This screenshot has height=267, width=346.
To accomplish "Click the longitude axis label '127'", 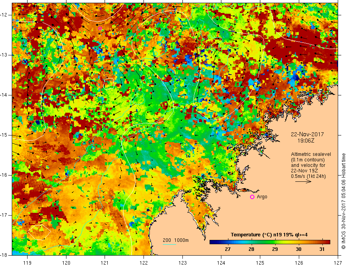I will pyautogui.click(x=338, y=263).
